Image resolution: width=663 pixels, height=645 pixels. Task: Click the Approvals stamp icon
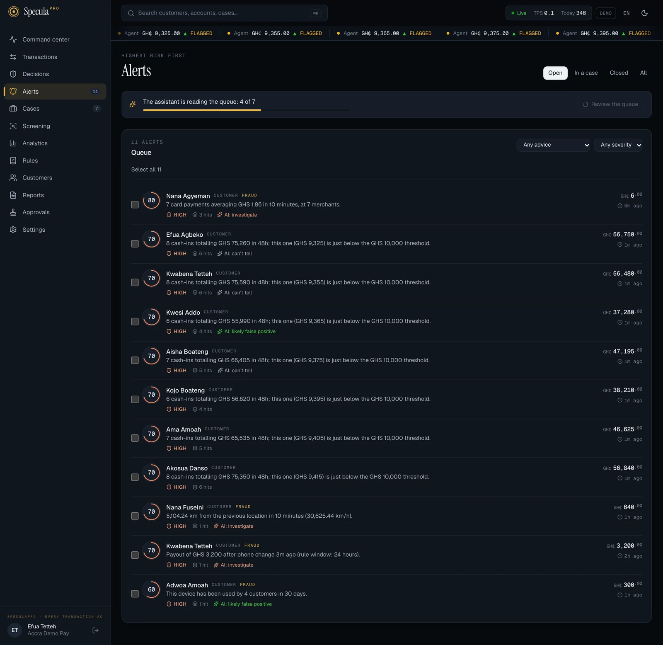(13, 212)
